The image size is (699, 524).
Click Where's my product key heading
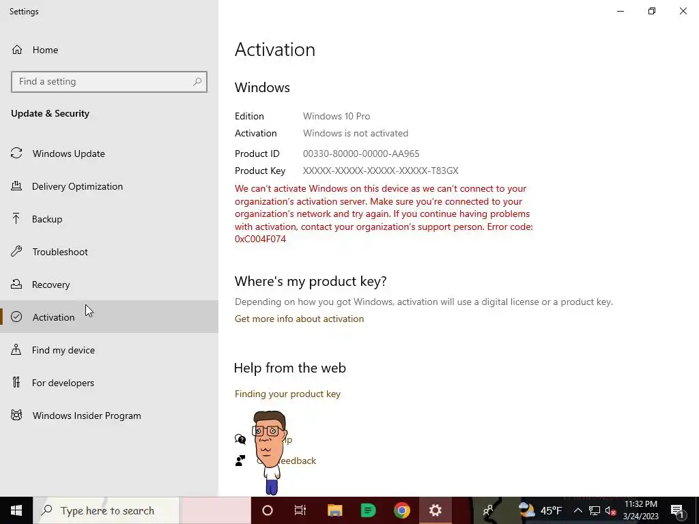pyautogui.click(x=311, y=281)
